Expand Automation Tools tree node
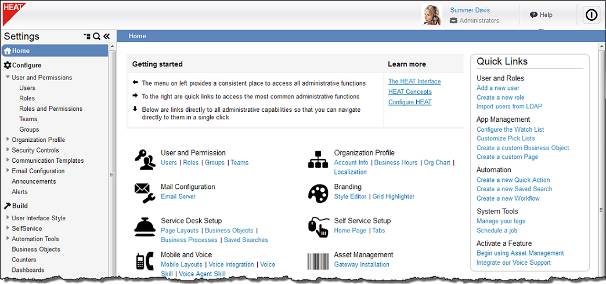Viewport: 606px width, 284px height. point(8,238)
